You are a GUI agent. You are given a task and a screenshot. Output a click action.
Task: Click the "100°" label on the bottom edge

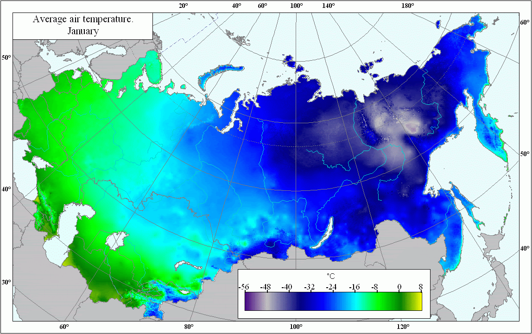296,327
